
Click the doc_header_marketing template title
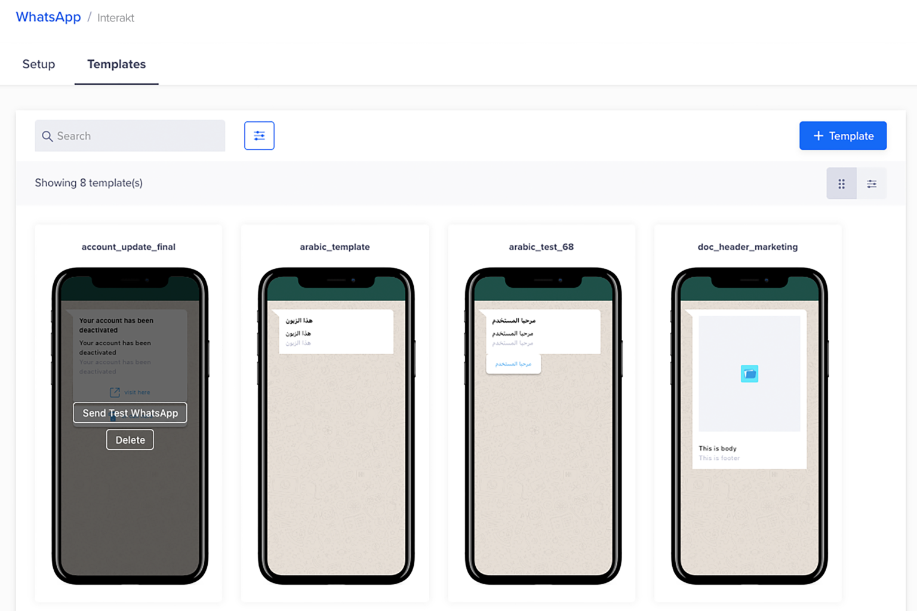[x=747, y=247]
